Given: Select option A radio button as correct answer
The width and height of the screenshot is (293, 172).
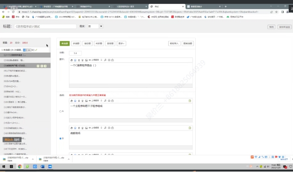Looking at the screenshot, I should click(61, 111).
